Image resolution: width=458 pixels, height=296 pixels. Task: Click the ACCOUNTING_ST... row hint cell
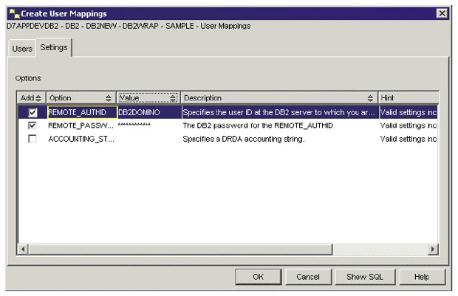[409, 139]
